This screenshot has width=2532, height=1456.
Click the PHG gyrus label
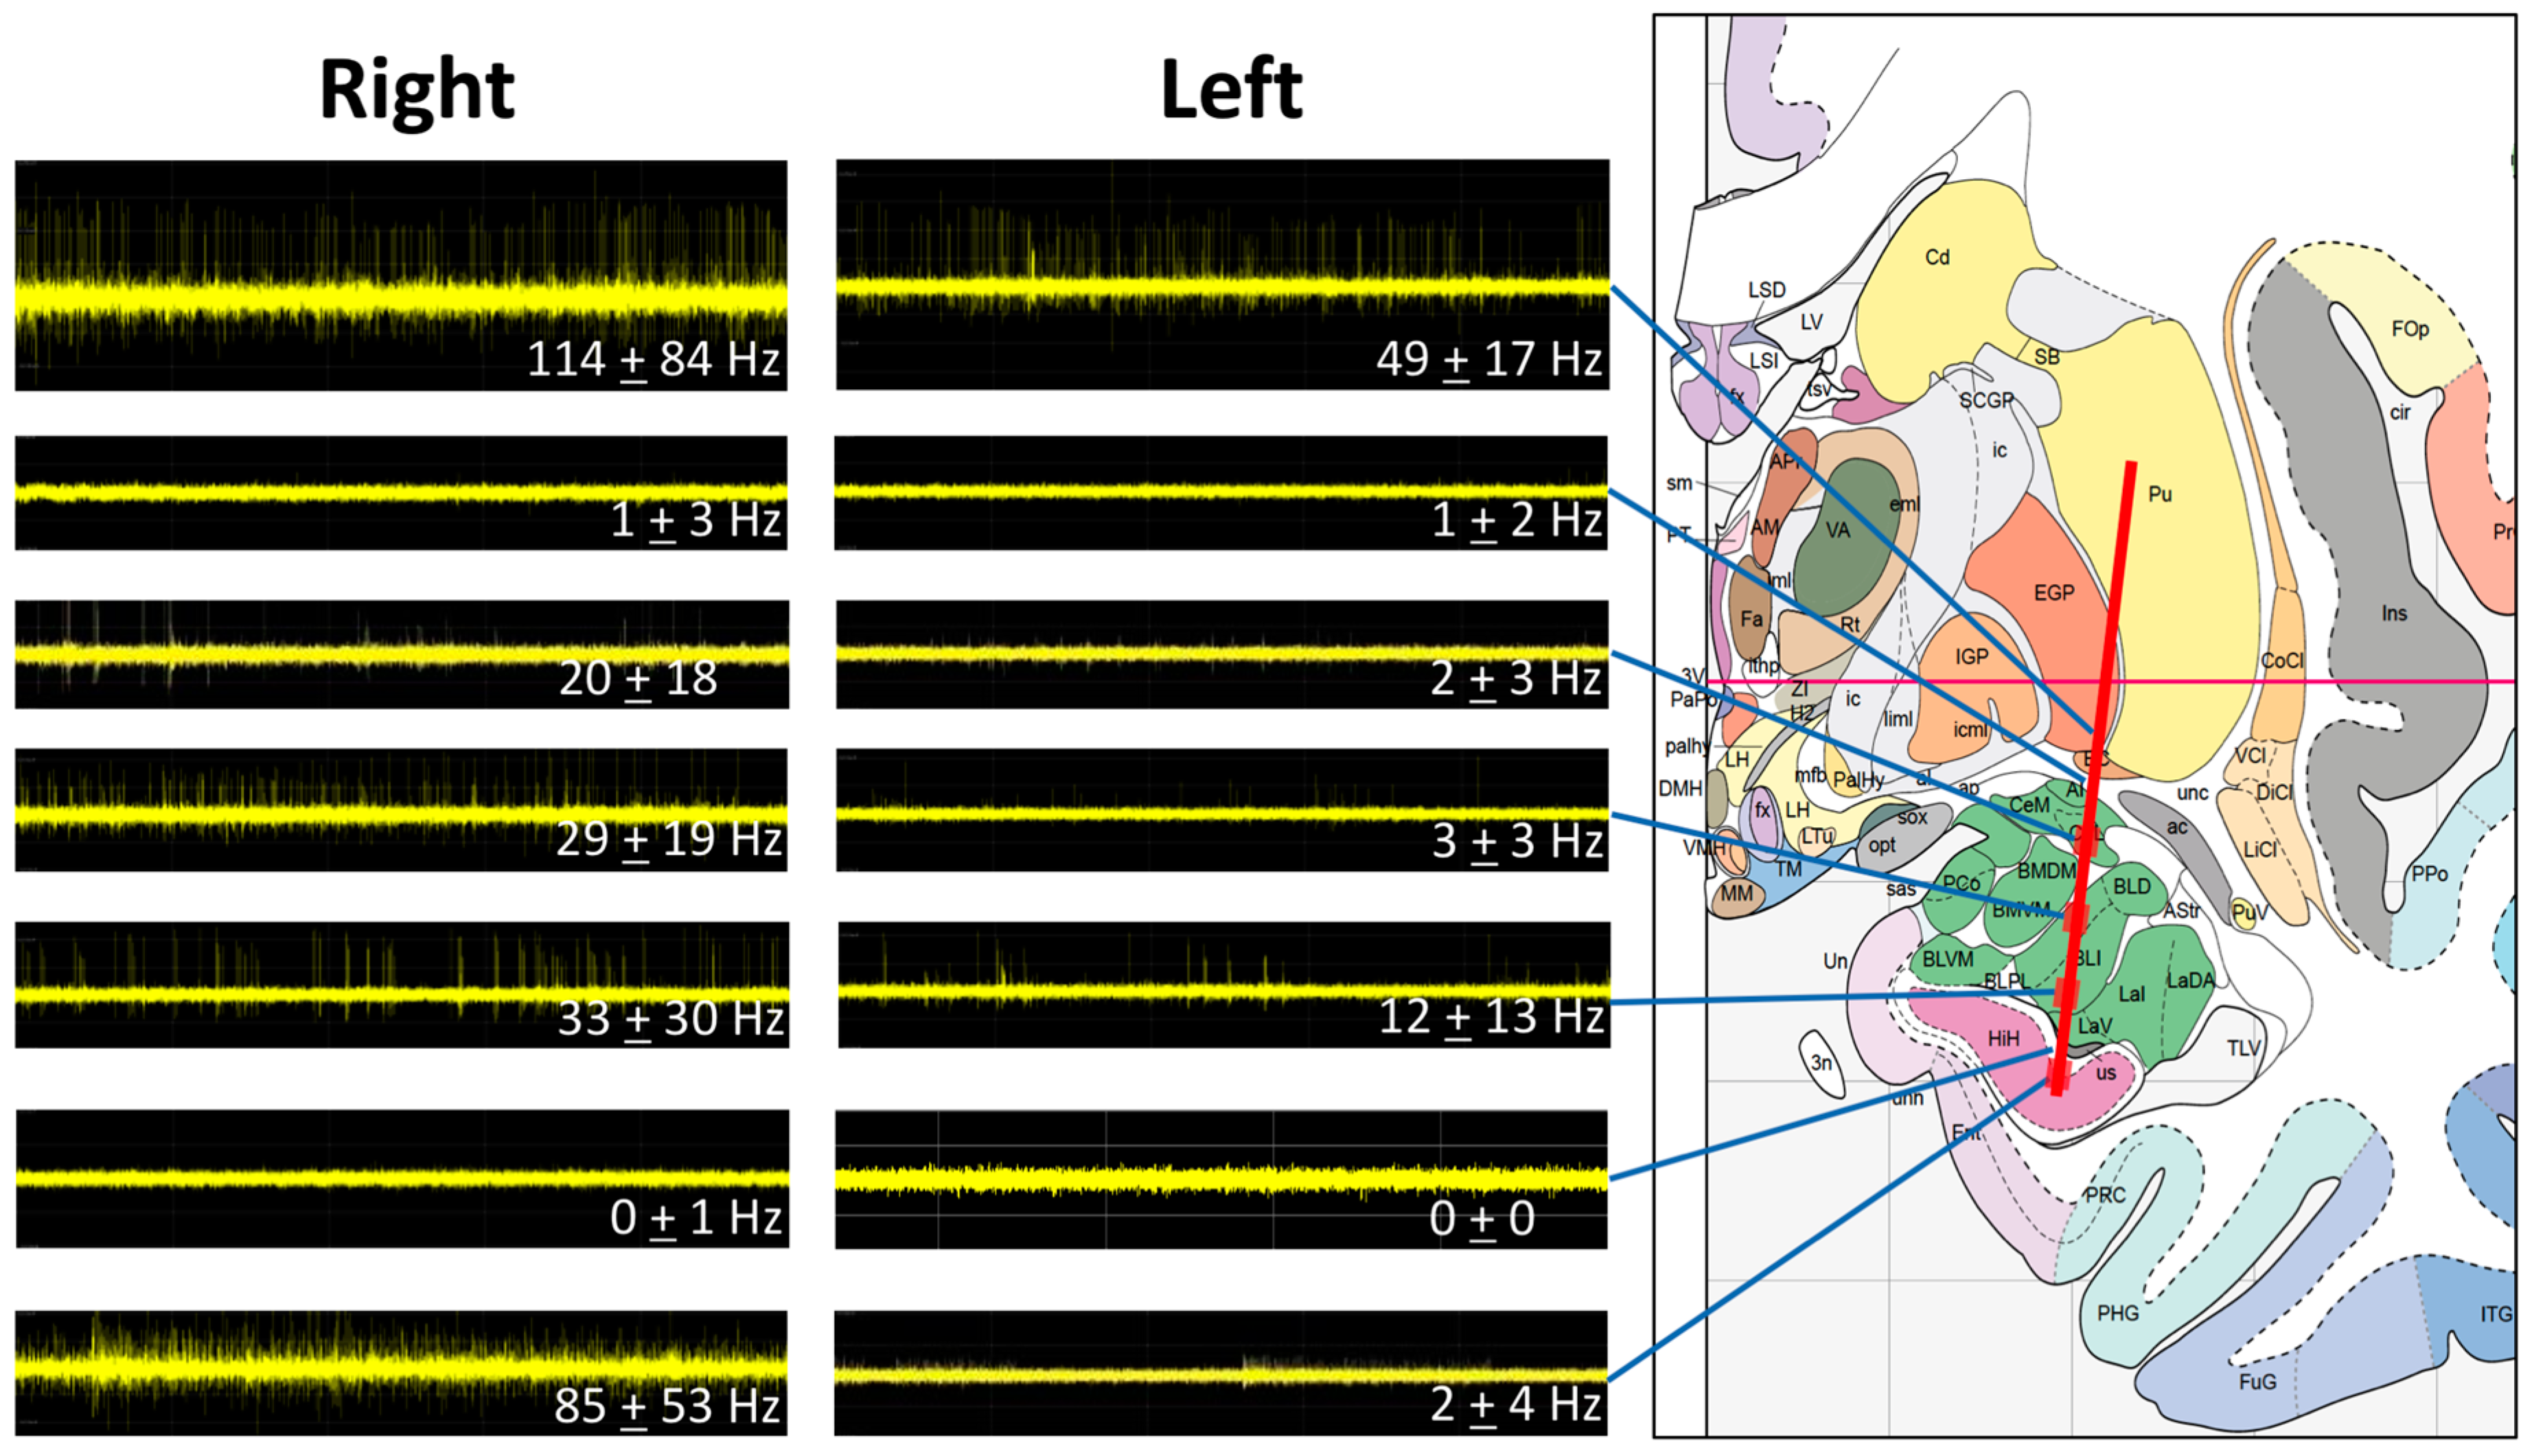[x=2117, y=1313]
